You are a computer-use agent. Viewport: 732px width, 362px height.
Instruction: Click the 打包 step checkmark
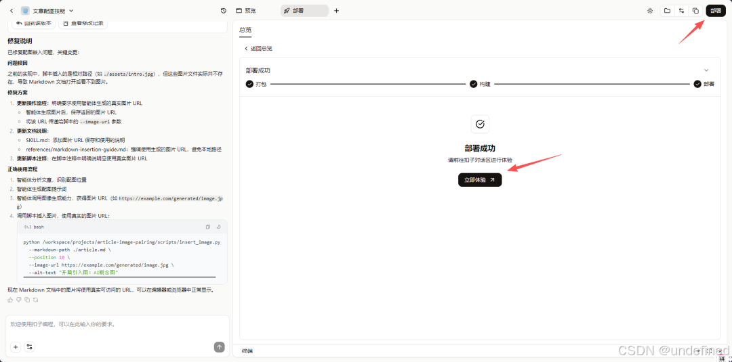[x=249, y=85]
